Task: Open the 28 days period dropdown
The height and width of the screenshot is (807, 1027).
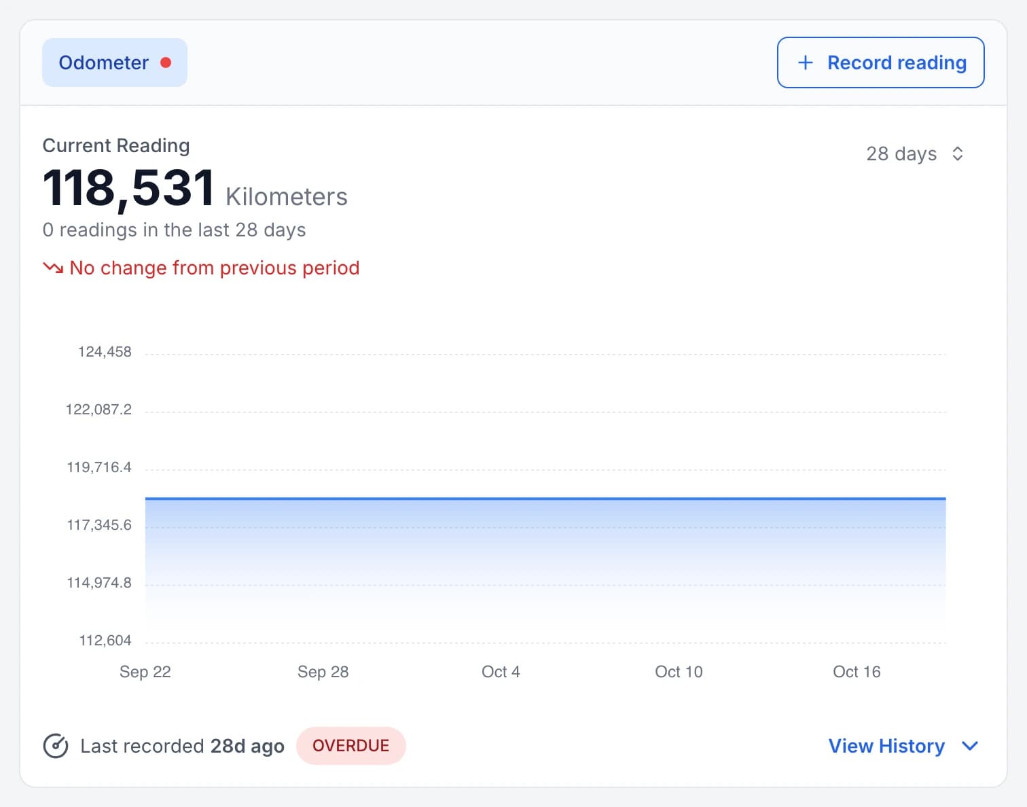Action: pos(915,154)
